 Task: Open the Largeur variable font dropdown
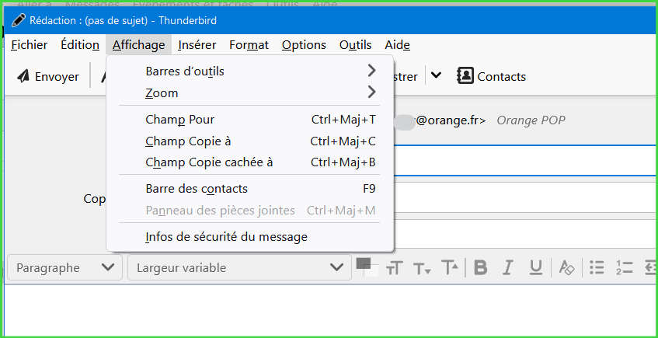click(x=238, y=268)
